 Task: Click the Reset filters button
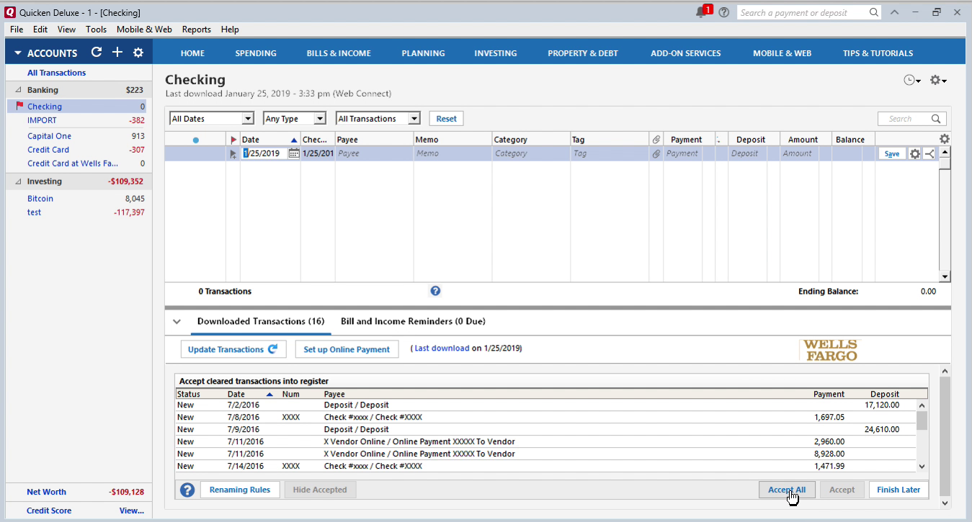[446, 119]
